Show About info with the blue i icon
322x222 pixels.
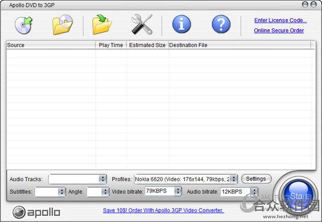(x=181, y=24)
